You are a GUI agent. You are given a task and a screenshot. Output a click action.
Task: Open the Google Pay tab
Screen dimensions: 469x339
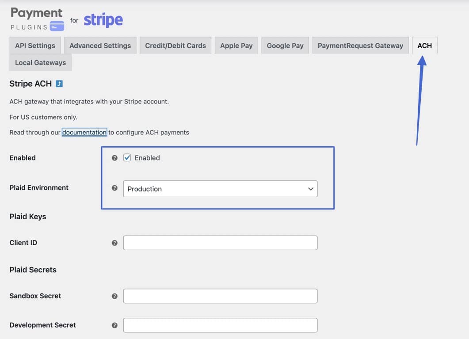click(x=285, y=46)
